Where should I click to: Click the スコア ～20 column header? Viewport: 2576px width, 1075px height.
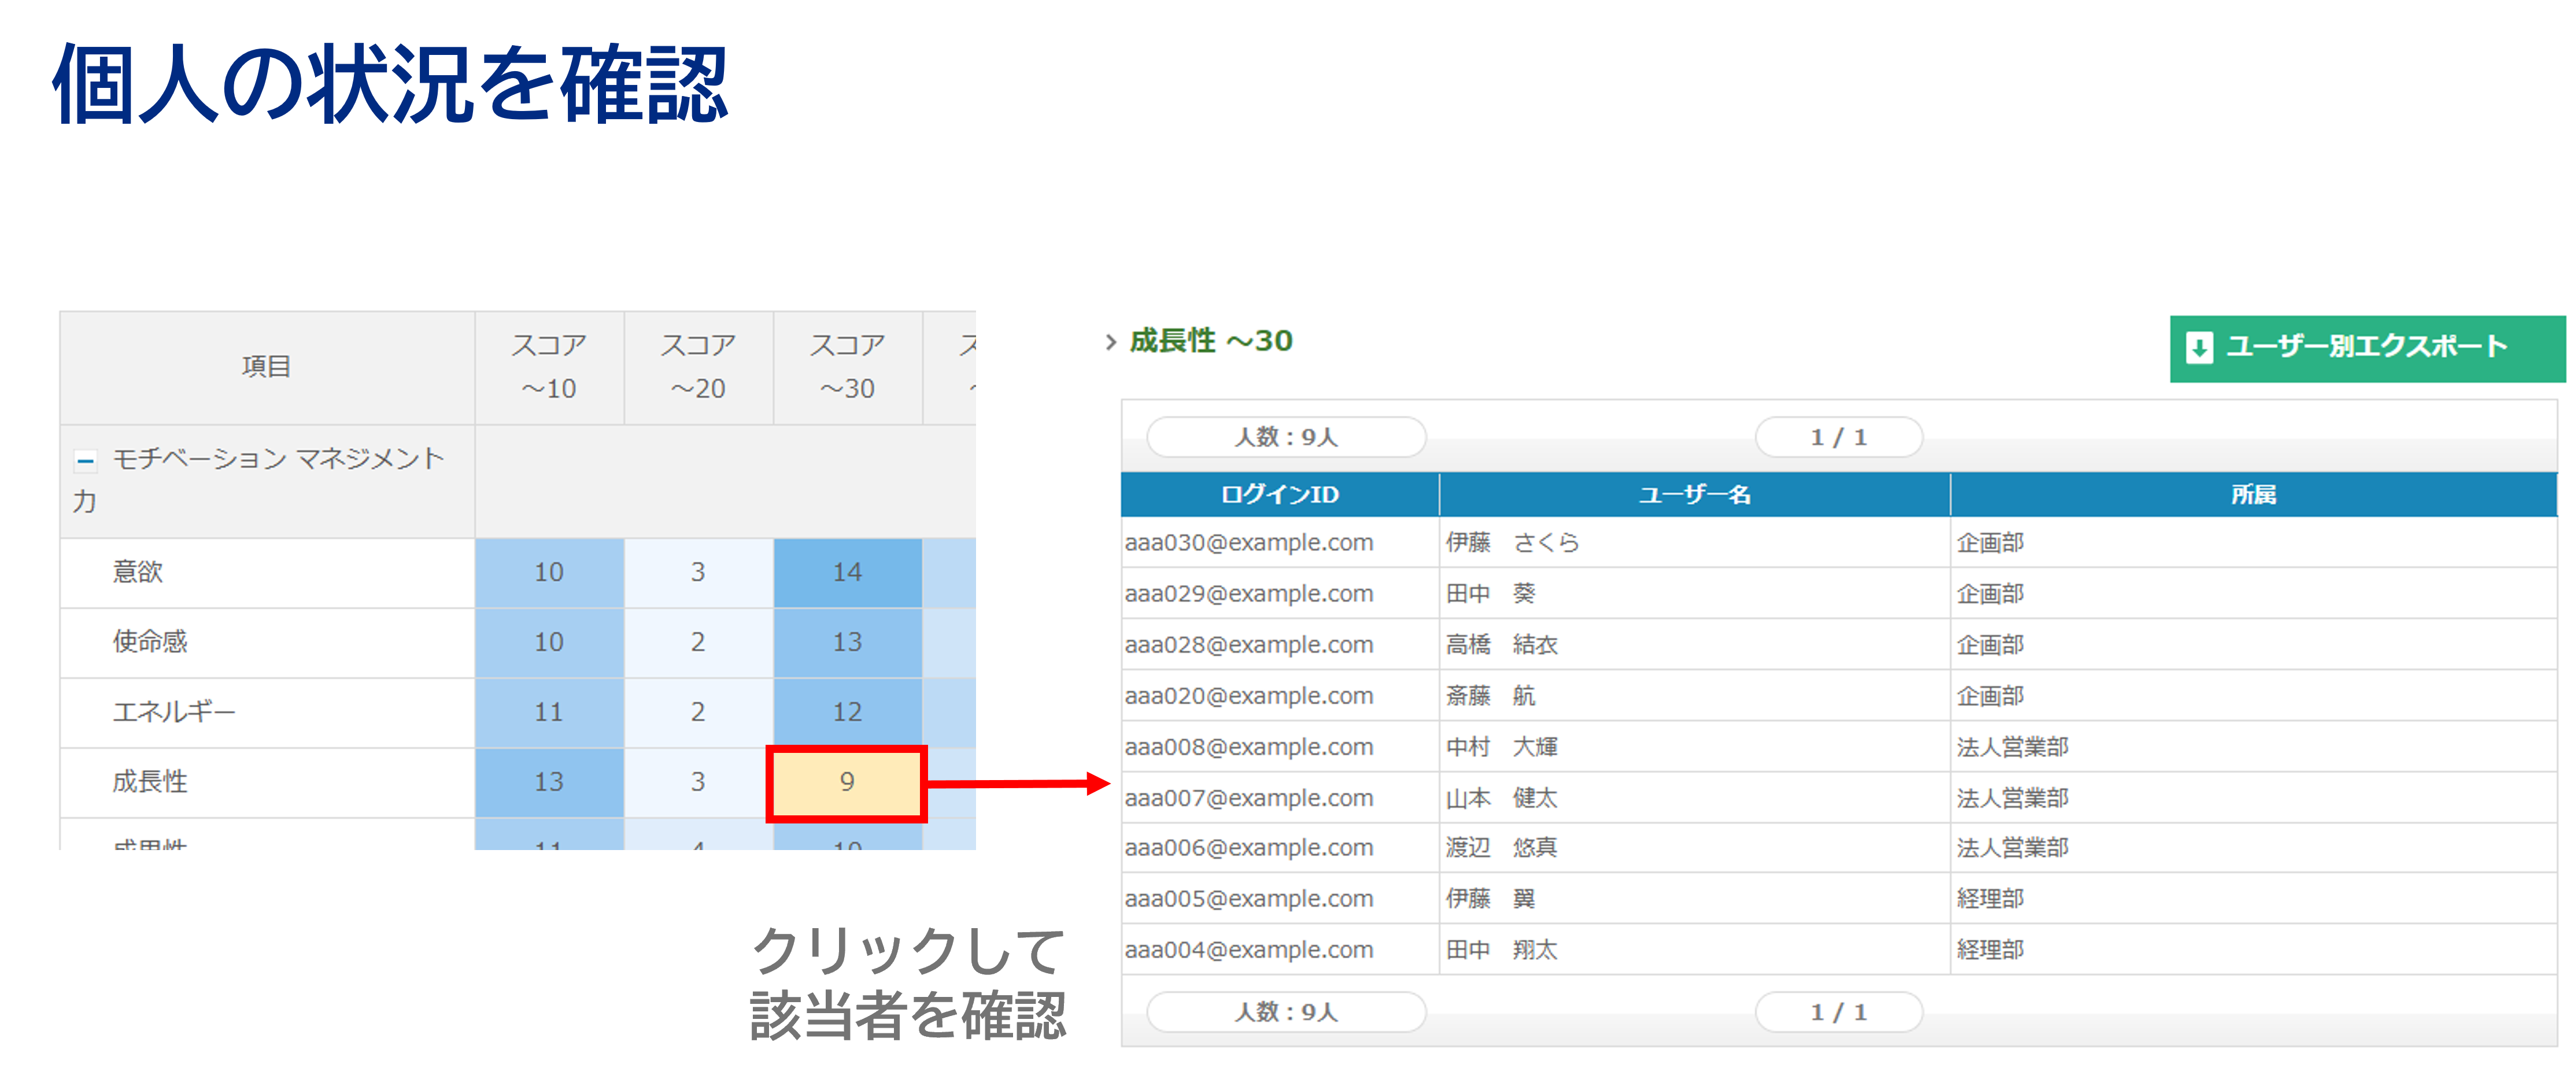(698, 367)
